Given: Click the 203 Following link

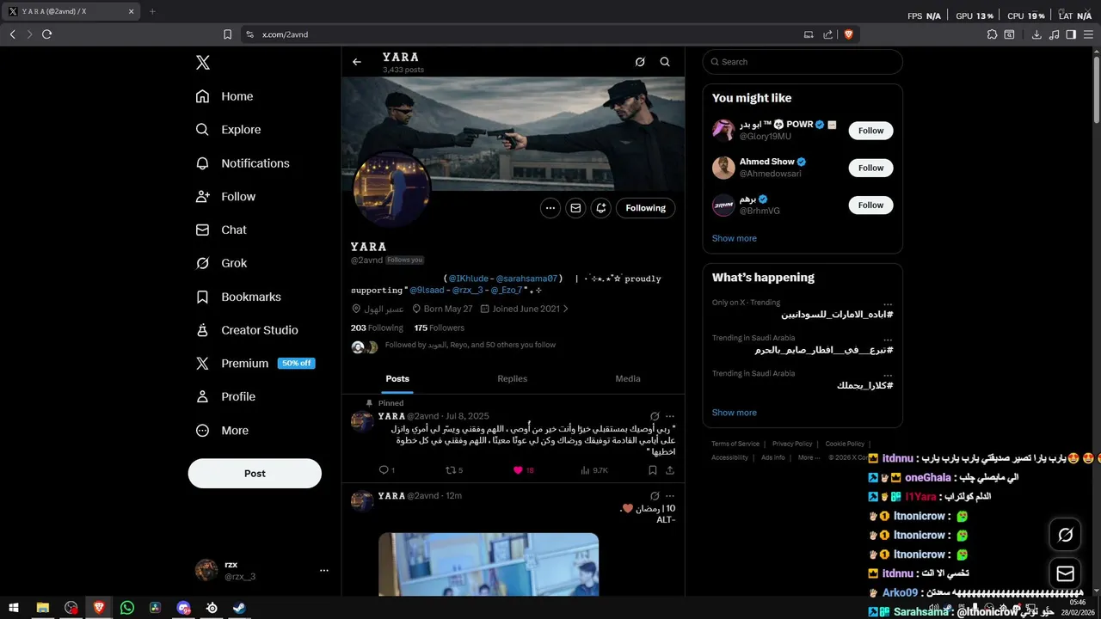Looking at the screenshot, I should [x=377, y=328].
